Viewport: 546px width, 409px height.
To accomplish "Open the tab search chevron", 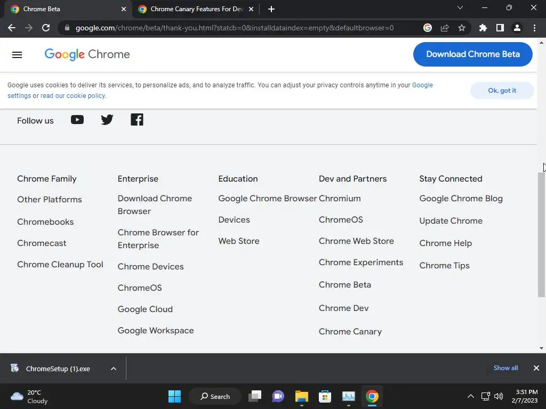I will (x=460, y=7).
